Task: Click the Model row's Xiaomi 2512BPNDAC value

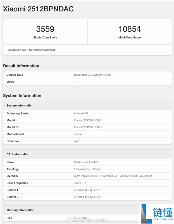Action: point(88,120)
